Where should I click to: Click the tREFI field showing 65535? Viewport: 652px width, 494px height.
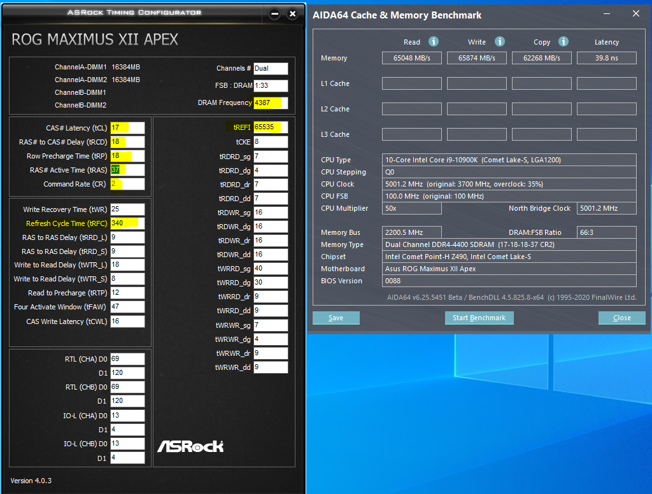pos(271,127)
